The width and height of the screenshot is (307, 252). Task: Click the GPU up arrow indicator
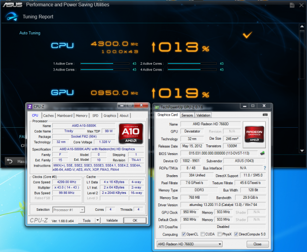(153, 93)
